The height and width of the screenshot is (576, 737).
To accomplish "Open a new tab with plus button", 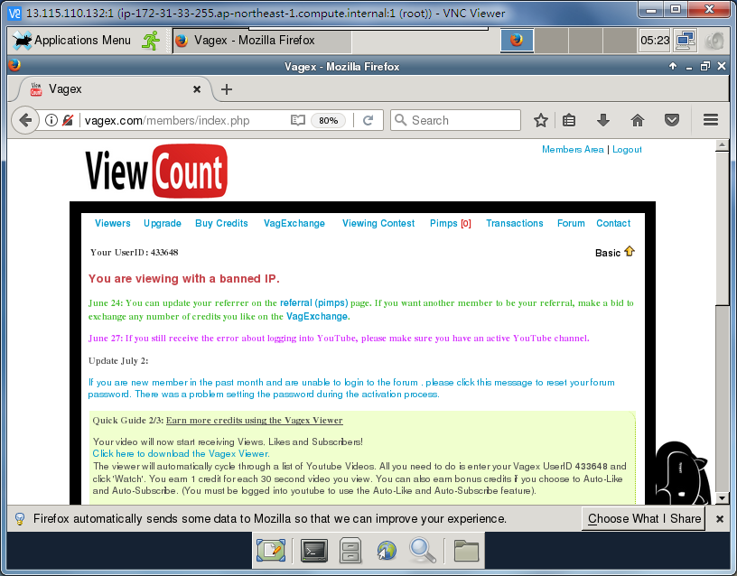I will point(227,88).
